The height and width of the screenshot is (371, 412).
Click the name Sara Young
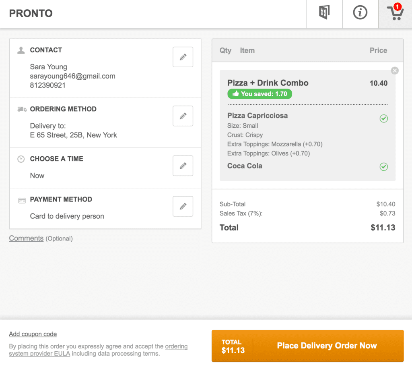[x=48, y=67]
